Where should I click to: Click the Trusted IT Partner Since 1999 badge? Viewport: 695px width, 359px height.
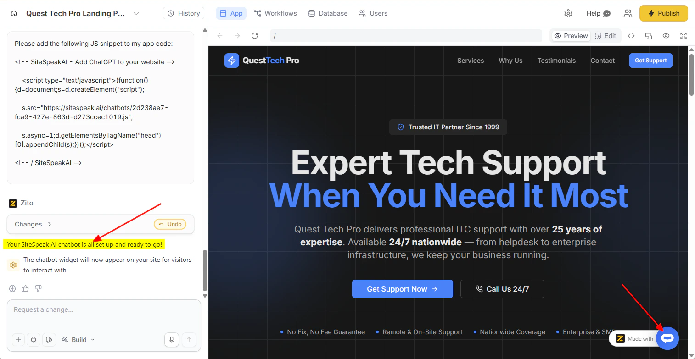[448, 127]
